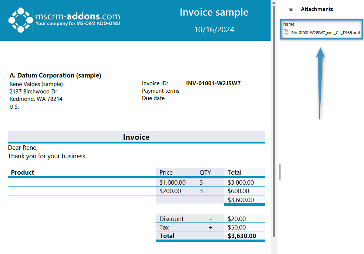Click the Discount label
The image size is (364, 254).
coord(171,219)
